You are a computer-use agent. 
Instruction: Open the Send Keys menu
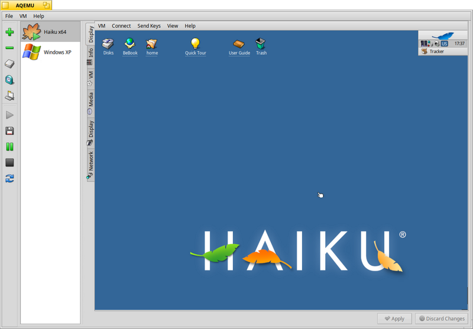click(x=149, y=26)
